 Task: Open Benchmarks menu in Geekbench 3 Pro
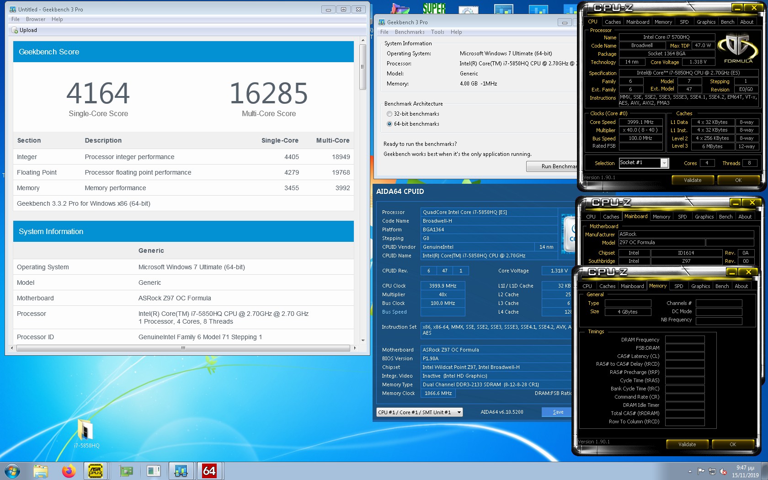coord(410,32)
